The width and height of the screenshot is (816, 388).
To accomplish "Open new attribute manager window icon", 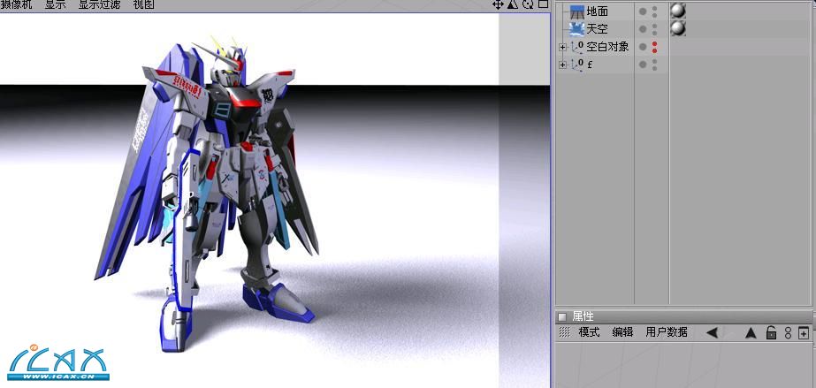I will (x=803, y=333).
